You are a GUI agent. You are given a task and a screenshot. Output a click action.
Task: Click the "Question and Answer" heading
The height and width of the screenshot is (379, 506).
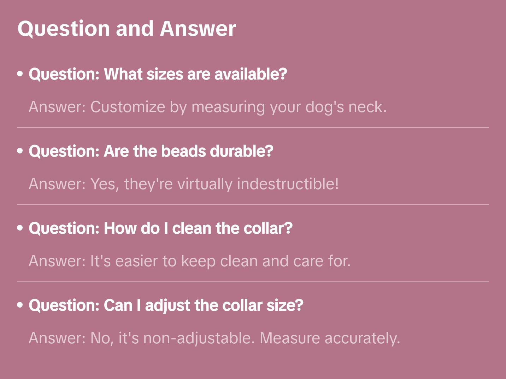(126, 29)
